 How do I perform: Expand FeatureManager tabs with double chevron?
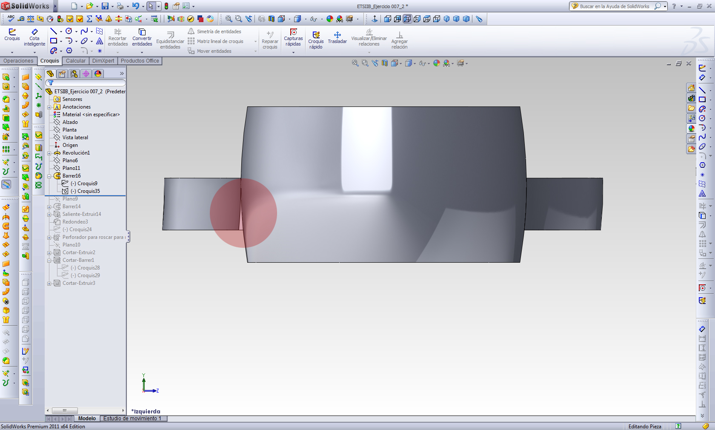(x=122, y=74)
